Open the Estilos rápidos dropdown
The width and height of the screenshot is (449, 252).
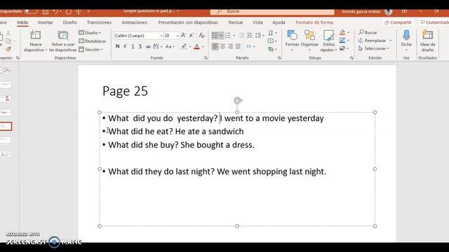pyautogui.click(x=329, y=41)
